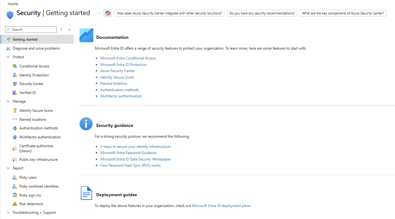Open the ellipsis more options menu
395x219 pixels.
99,13
